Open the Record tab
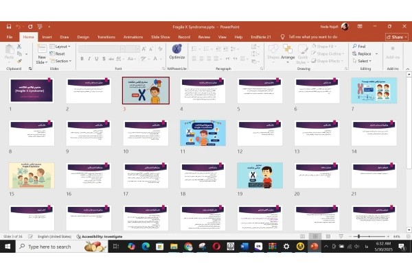The image size is (412, 274). (184, 37)
